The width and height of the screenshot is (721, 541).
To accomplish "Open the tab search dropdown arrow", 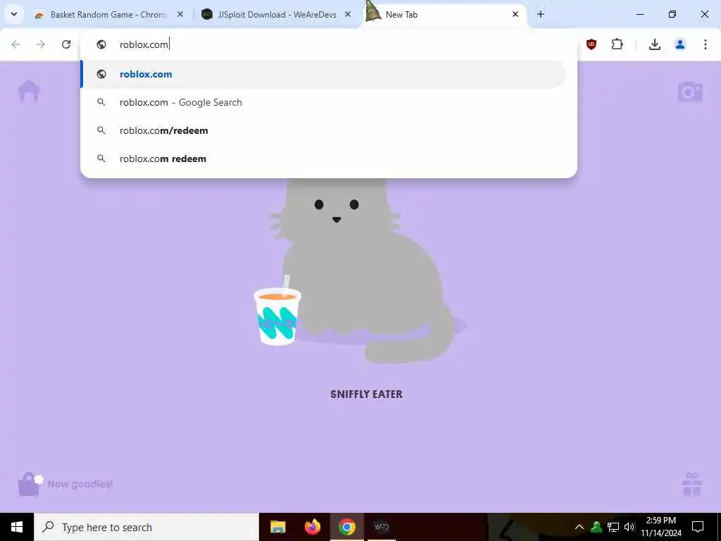I will [x=14, y=14].
